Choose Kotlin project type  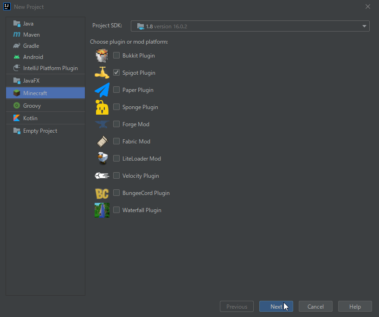45,118
